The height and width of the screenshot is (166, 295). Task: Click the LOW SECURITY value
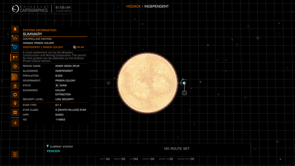coord(65,99)
